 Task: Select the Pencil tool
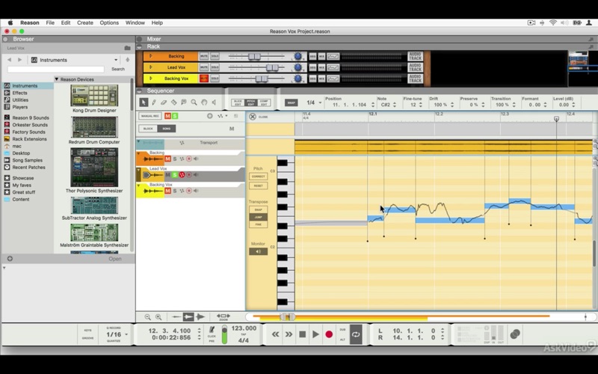point(154,102)
